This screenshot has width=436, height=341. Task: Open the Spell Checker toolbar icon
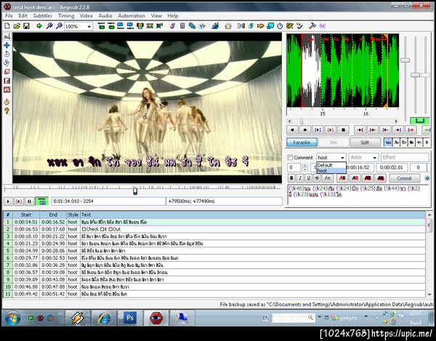point(299,26)
